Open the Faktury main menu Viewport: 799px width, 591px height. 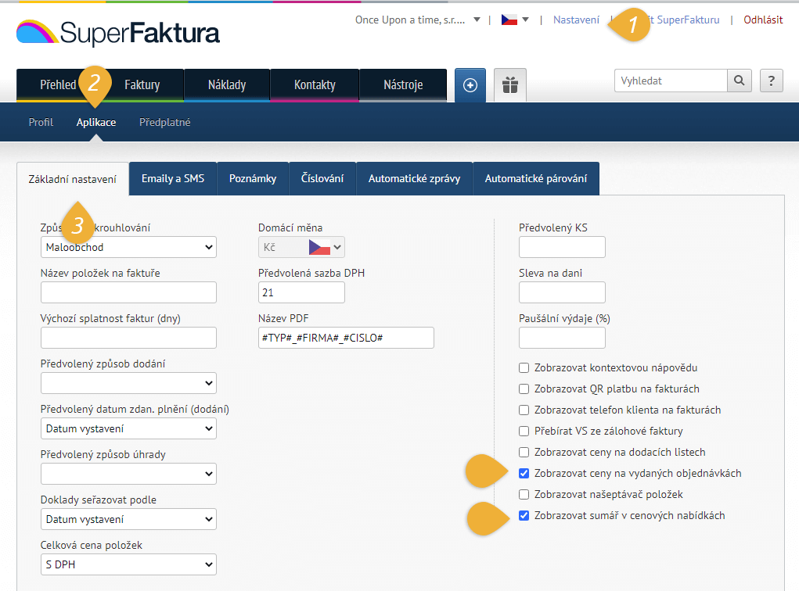142,85
